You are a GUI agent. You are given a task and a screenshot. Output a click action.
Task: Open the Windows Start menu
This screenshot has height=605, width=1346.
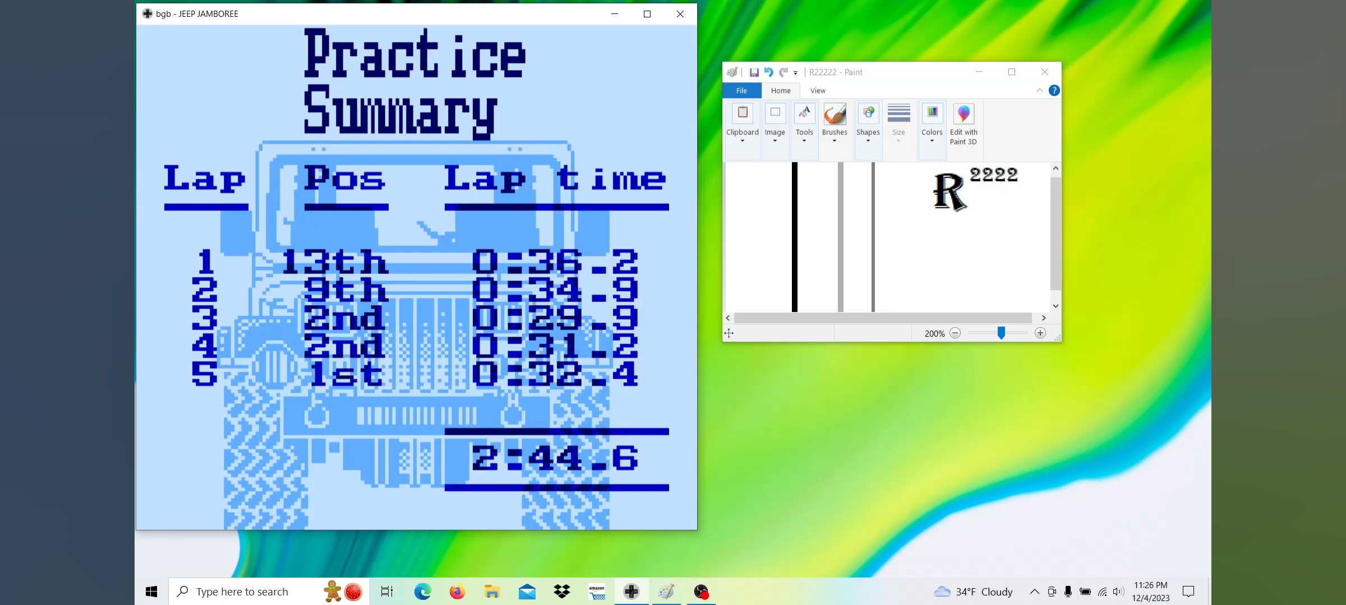coord(151,592)
